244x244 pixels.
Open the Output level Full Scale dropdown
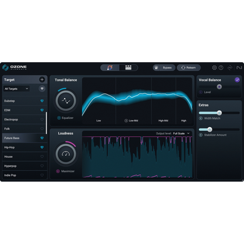pyautogui.click(x=181, y=133)
